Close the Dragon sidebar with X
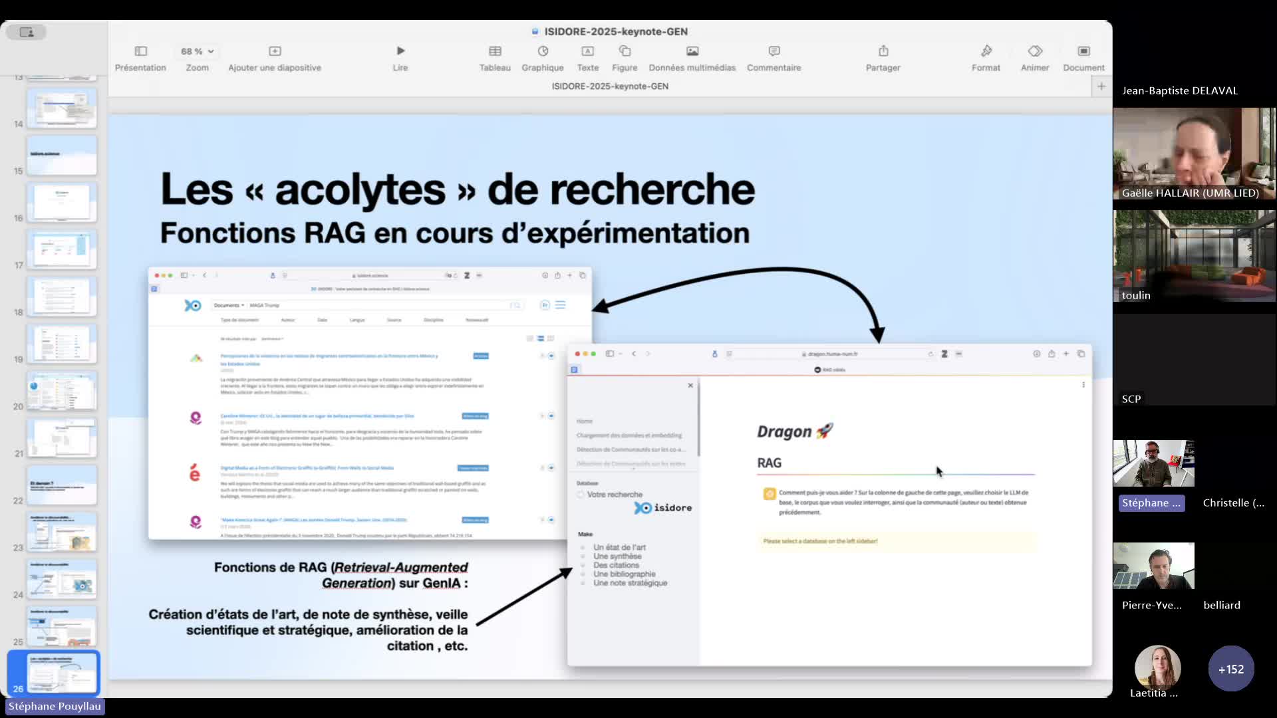The width and height of the screenshot is (1277, 718). 690,386
